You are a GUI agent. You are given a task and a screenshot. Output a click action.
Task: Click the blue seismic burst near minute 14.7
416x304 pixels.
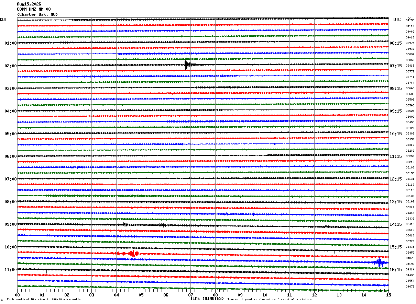[x=379, y=262]
